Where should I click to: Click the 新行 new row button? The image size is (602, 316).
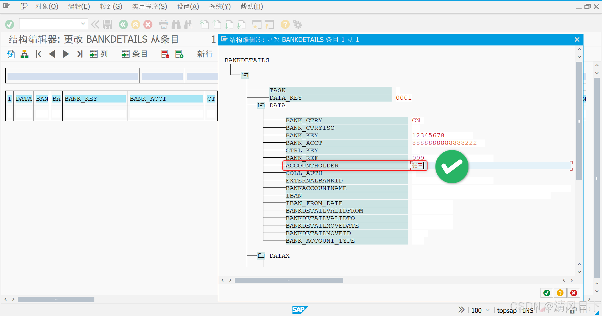tap(205, 54)
